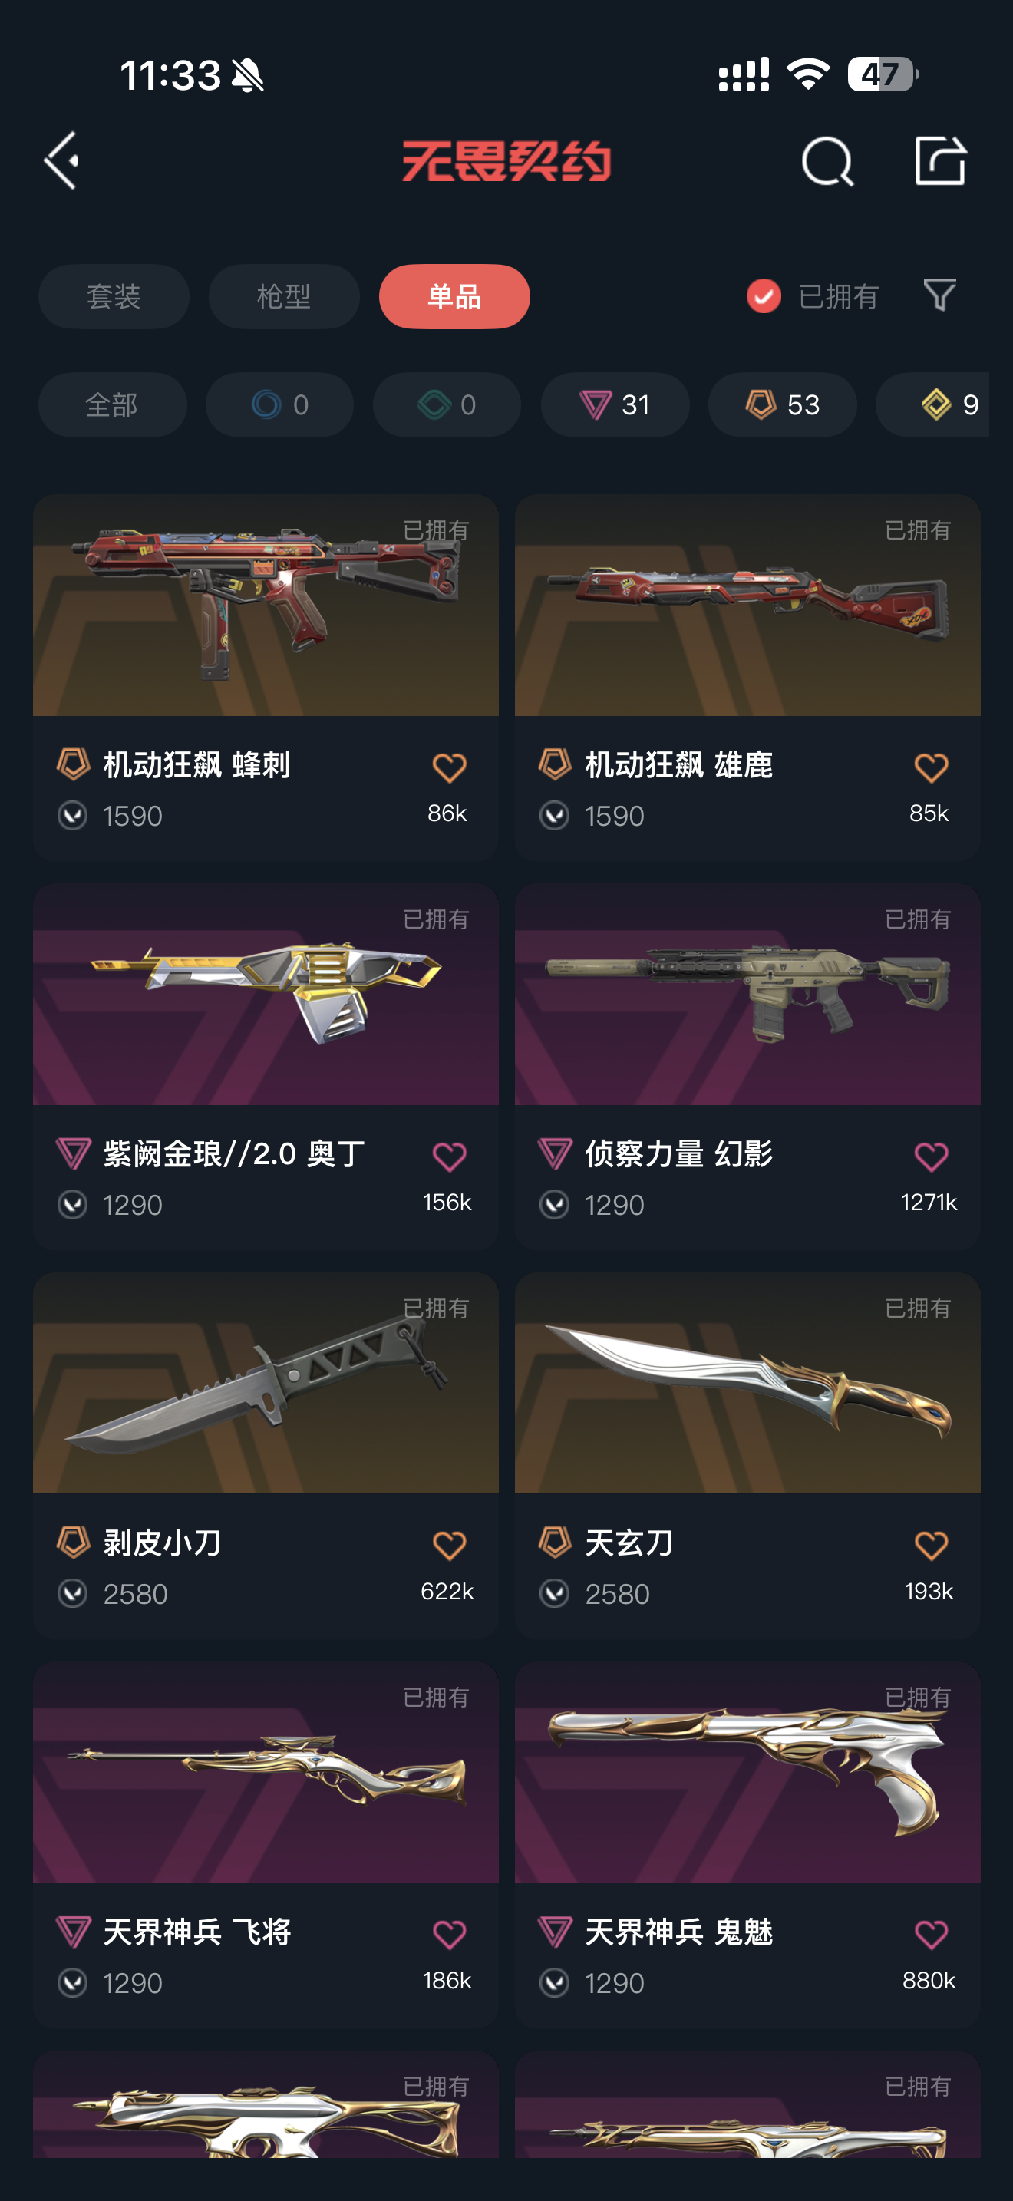Open 天界神兵 飞将 skin image
Image resolution: width=1013 pixels, height=2201 pixels.
pos(266,1772)
